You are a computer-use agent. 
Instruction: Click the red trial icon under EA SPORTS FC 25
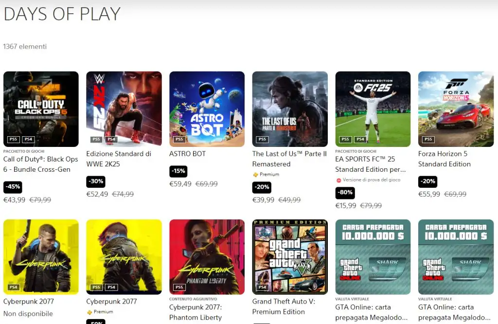(338, 180)
